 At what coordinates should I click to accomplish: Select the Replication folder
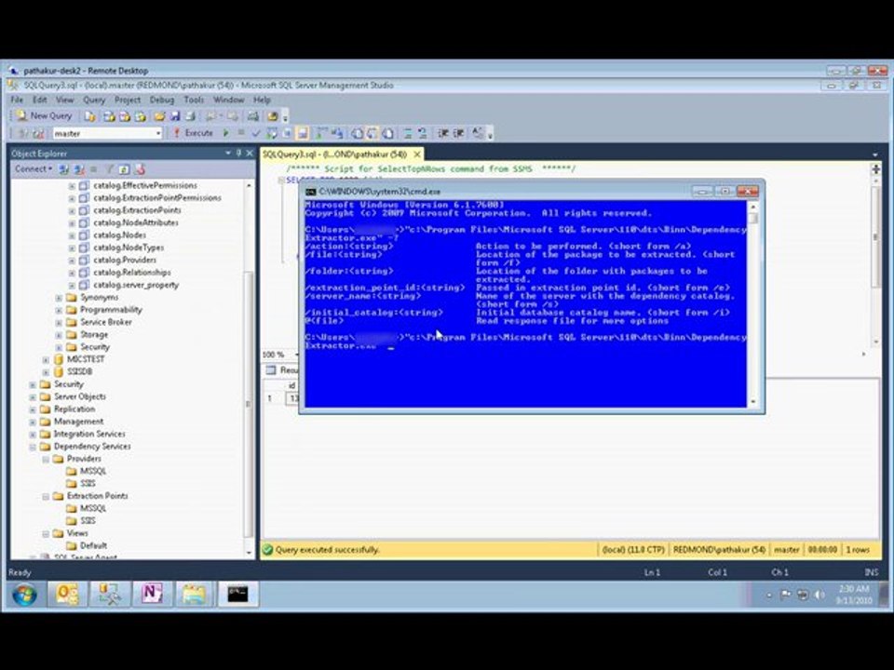pyautogui.click(x=74, y=409)
